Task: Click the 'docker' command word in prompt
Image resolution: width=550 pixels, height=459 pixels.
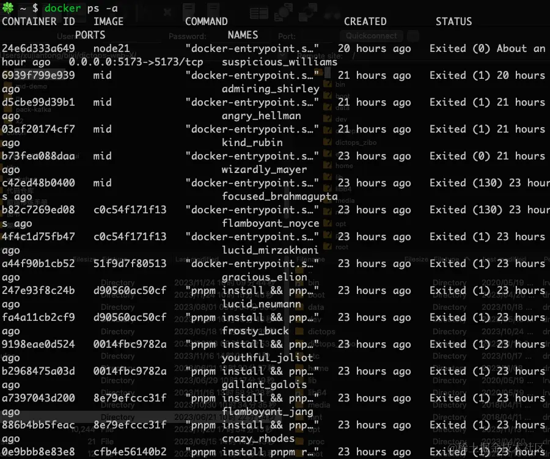Action: coord(63,8)
